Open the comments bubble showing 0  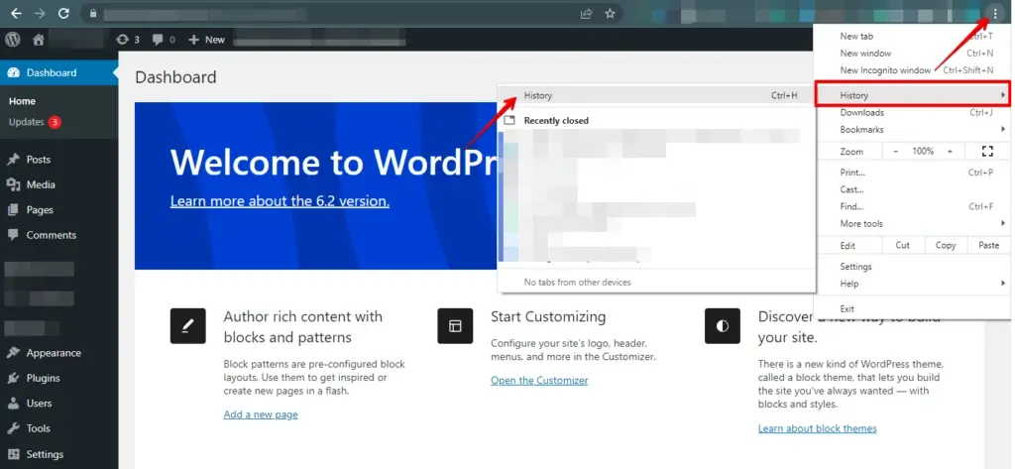click(x=164, y=40)
